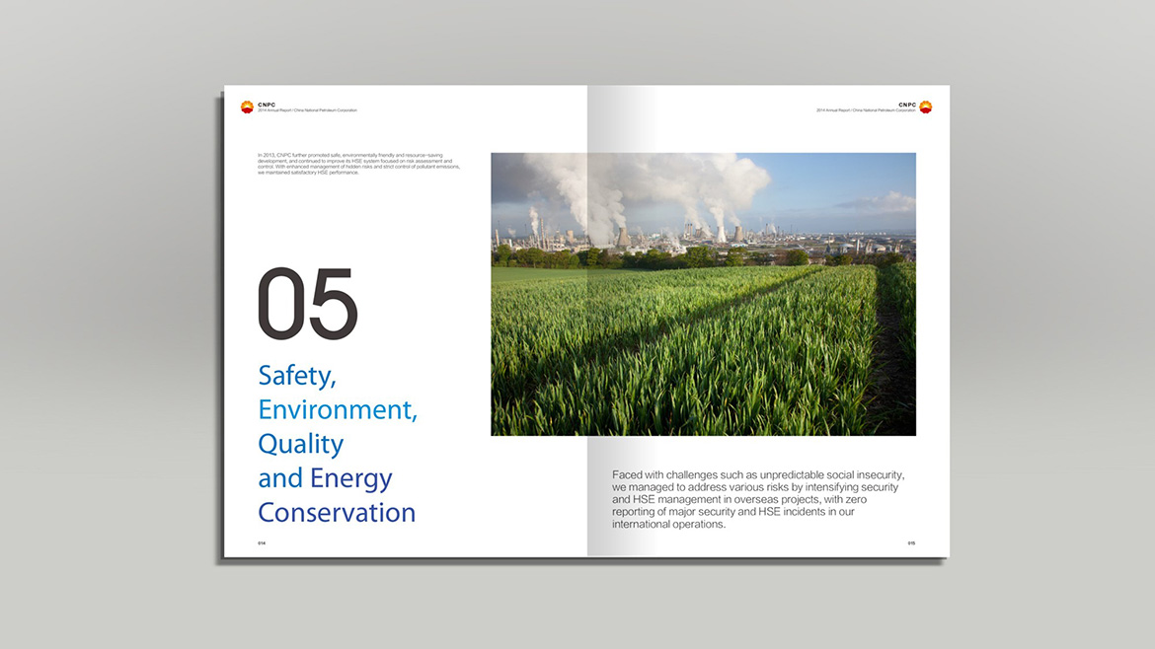This screenshot has height=649, width=1155.
Task: Select the CNPC heading text top-left
Action: [268, 104]
